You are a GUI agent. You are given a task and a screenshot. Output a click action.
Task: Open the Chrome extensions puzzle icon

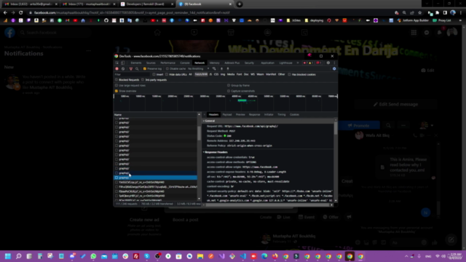(438, 13)
